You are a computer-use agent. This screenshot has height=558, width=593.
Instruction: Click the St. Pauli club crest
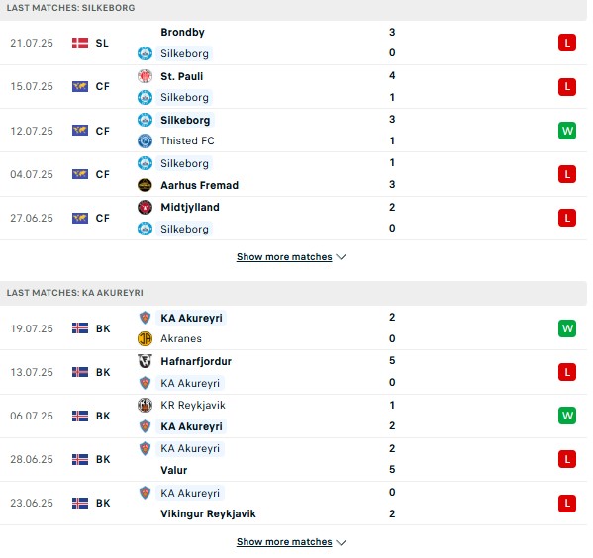(x=145, y=76)
